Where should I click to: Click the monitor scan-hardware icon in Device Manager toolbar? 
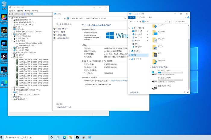(32, 14)
